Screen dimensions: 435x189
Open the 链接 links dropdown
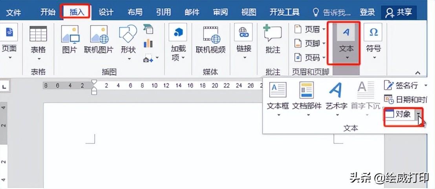coord(244,42)
